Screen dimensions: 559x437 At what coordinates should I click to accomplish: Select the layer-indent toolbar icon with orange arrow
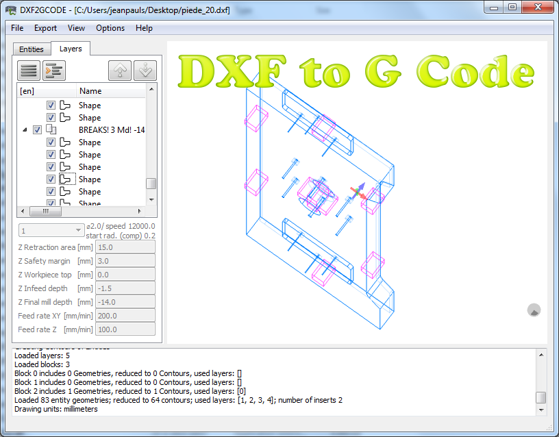[x=53, y=70]
